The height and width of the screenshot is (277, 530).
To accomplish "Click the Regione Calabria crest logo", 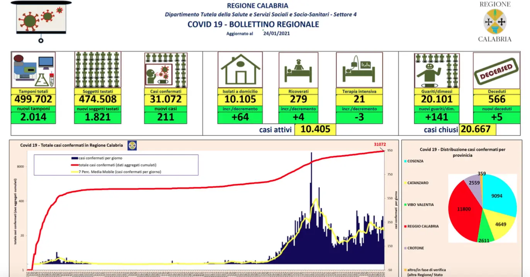I will pos(495,22).
